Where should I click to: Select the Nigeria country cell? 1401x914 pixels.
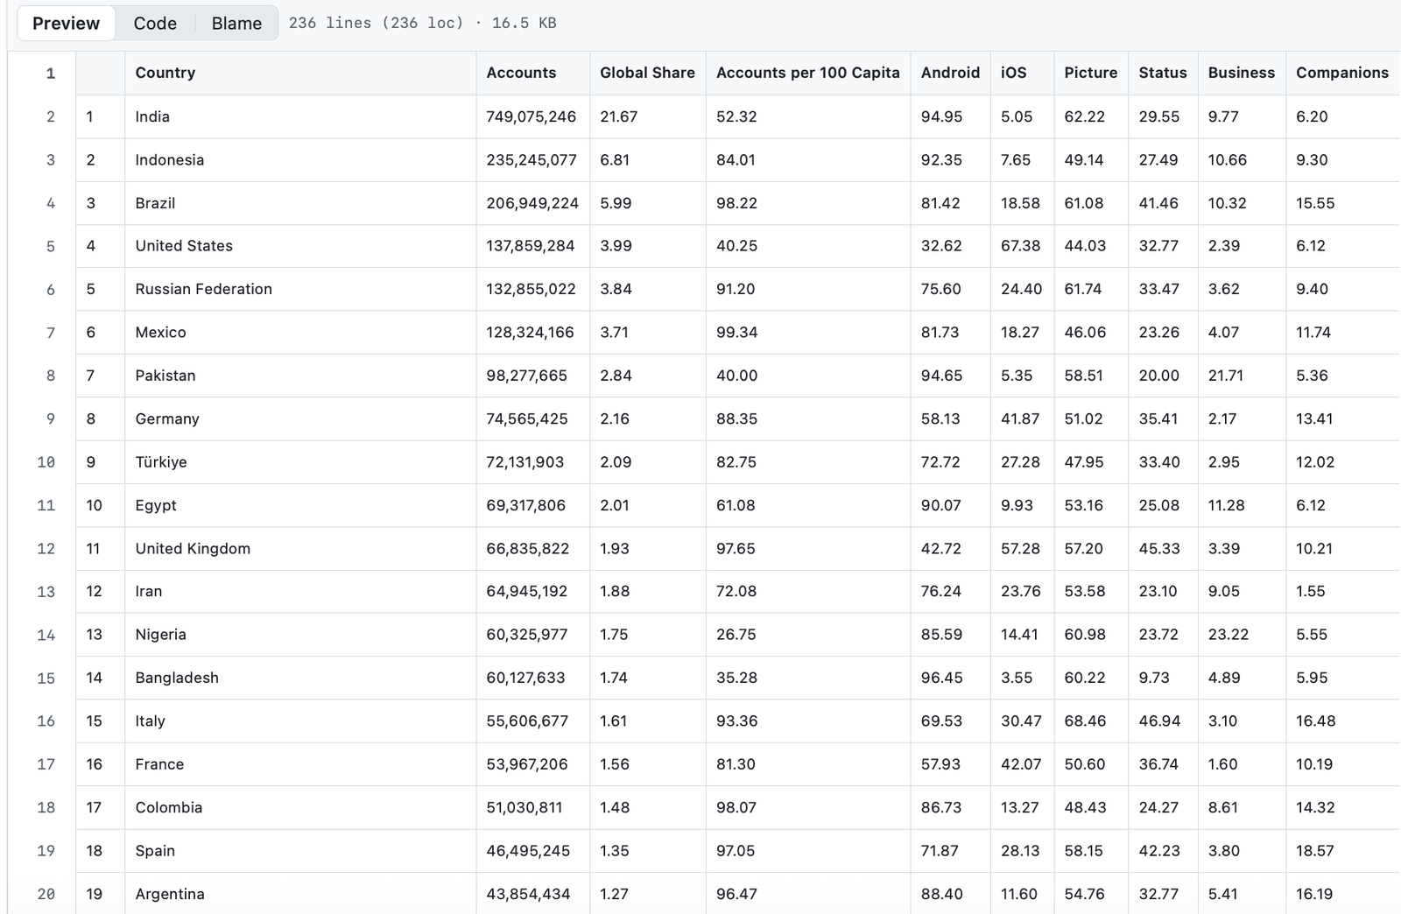(300, 635)
